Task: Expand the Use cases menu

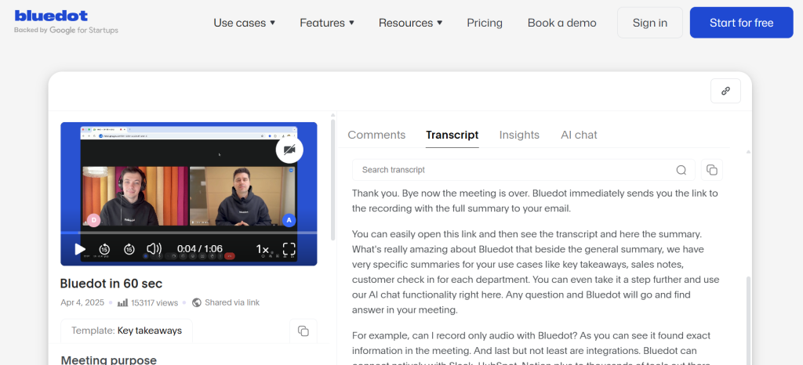Action: tap(244, 23)
